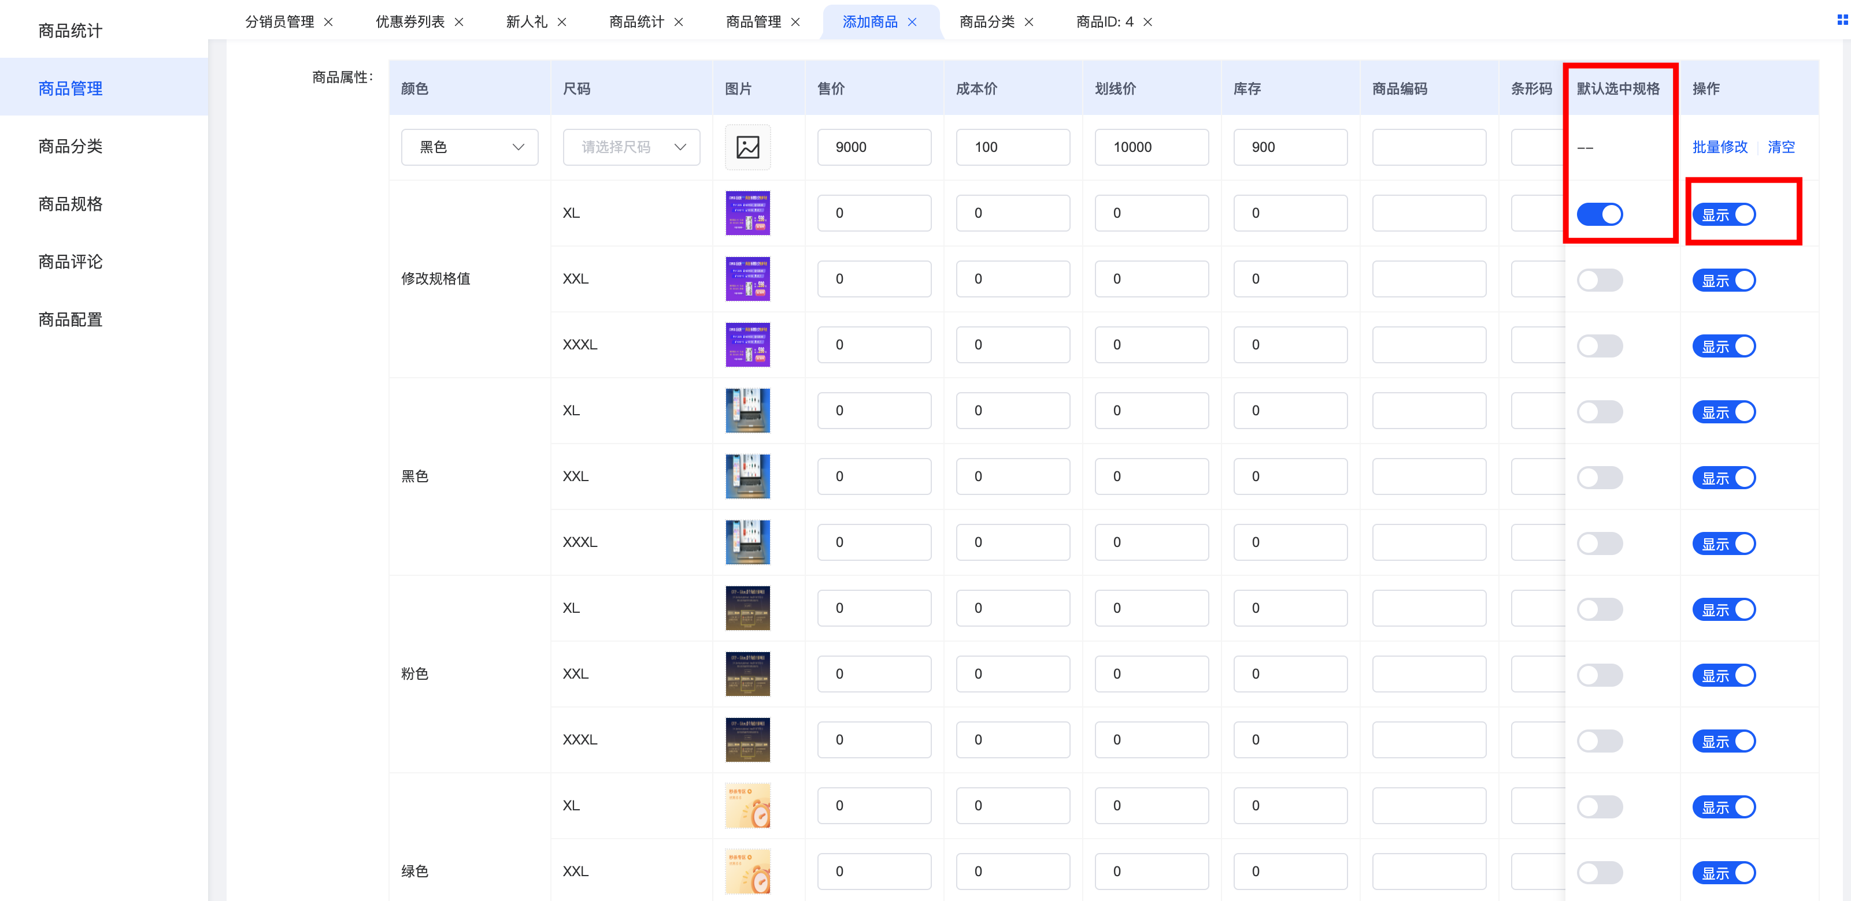Expand the 请选择尺码 size dropdown
Viewport: 1851px width, 901px height.
631,147
